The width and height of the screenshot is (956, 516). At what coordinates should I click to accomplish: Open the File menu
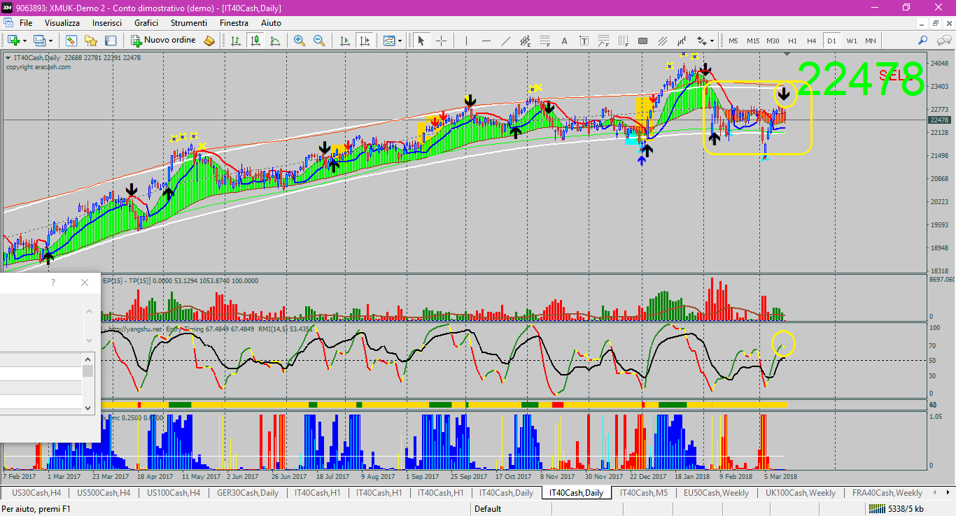26,23
